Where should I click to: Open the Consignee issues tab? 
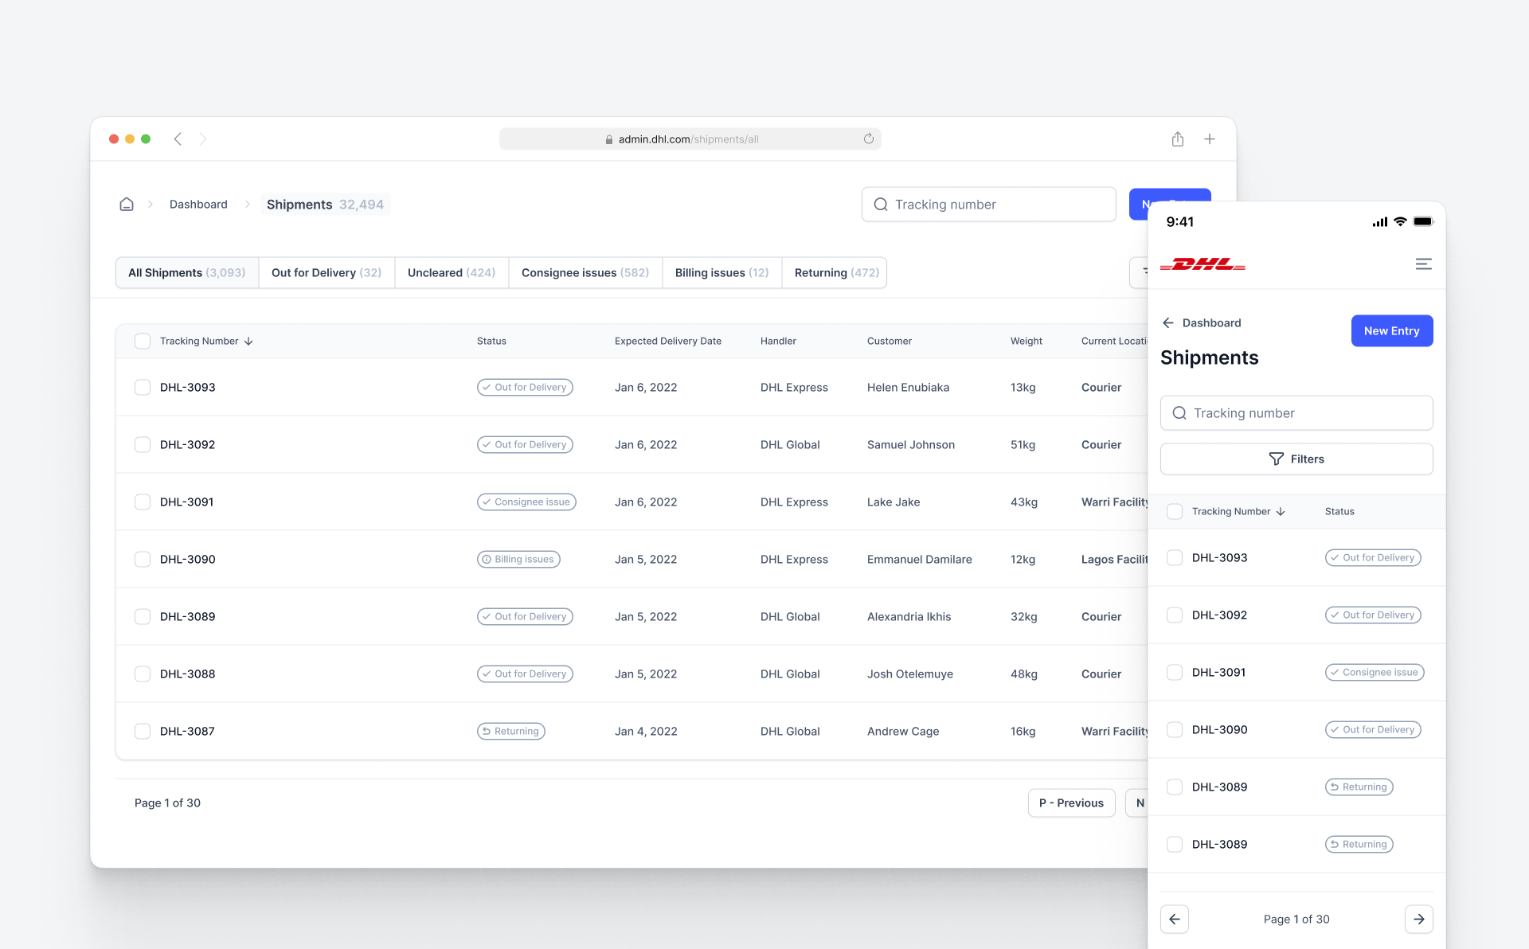point(585,272)
